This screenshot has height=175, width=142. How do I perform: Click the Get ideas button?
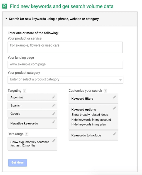(17, 163)
